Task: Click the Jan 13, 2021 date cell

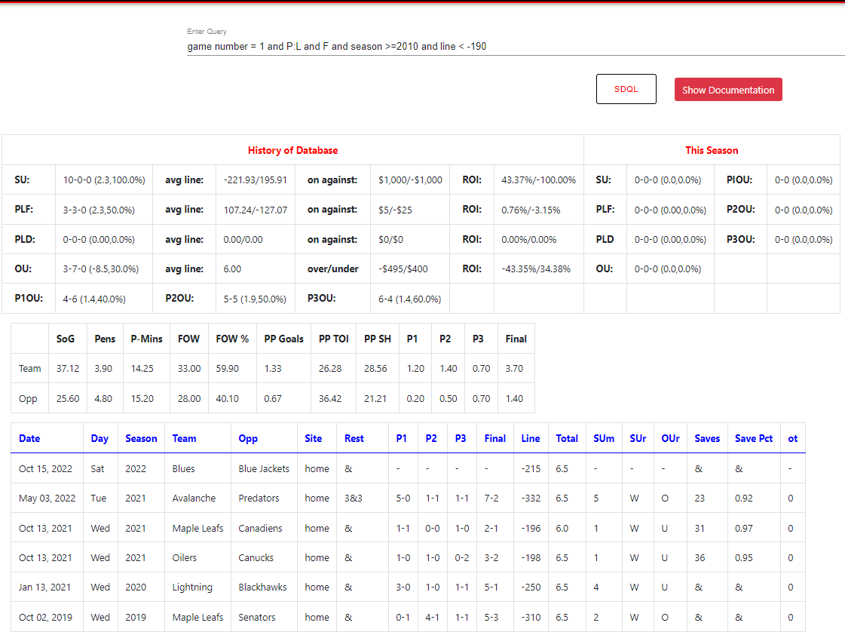Action: (x=44, y=588)
